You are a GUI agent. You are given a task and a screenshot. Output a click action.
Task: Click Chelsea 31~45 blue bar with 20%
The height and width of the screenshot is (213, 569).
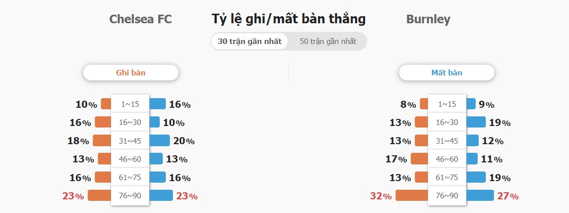pos(159,141)
